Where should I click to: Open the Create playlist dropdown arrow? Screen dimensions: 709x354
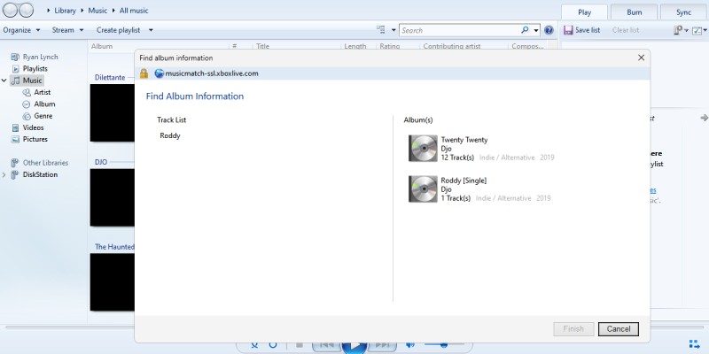151,30
